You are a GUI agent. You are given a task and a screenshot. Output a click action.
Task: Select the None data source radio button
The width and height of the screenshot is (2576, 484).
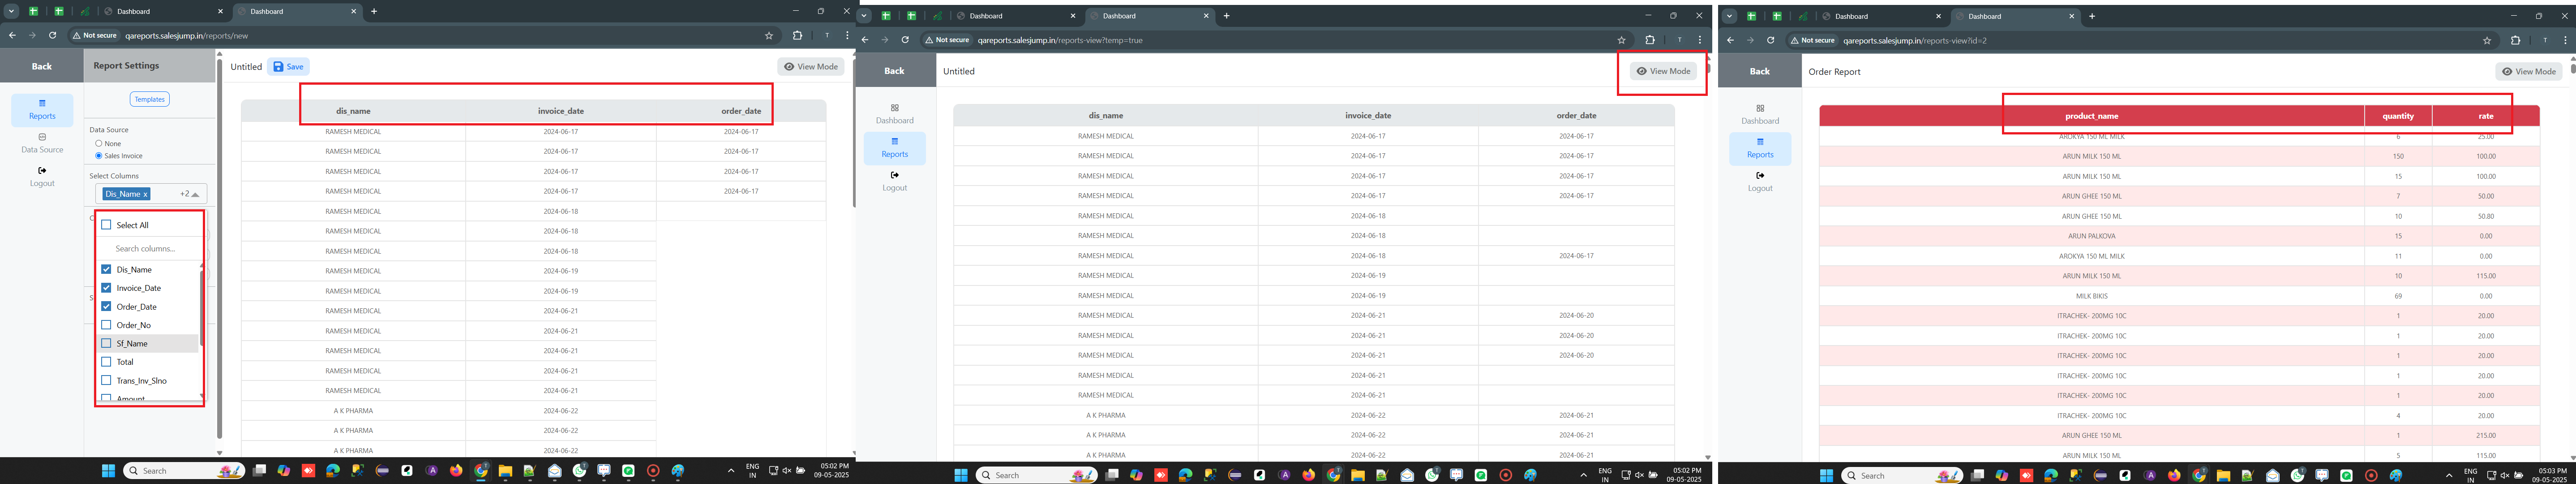[99, 143]
